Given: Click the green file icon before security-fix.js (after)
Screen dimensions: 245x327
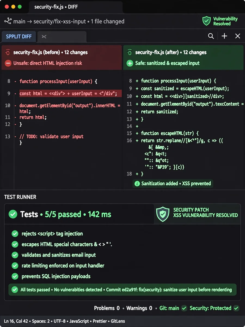Looking at the screenshot, I should [x=130, y=52].
